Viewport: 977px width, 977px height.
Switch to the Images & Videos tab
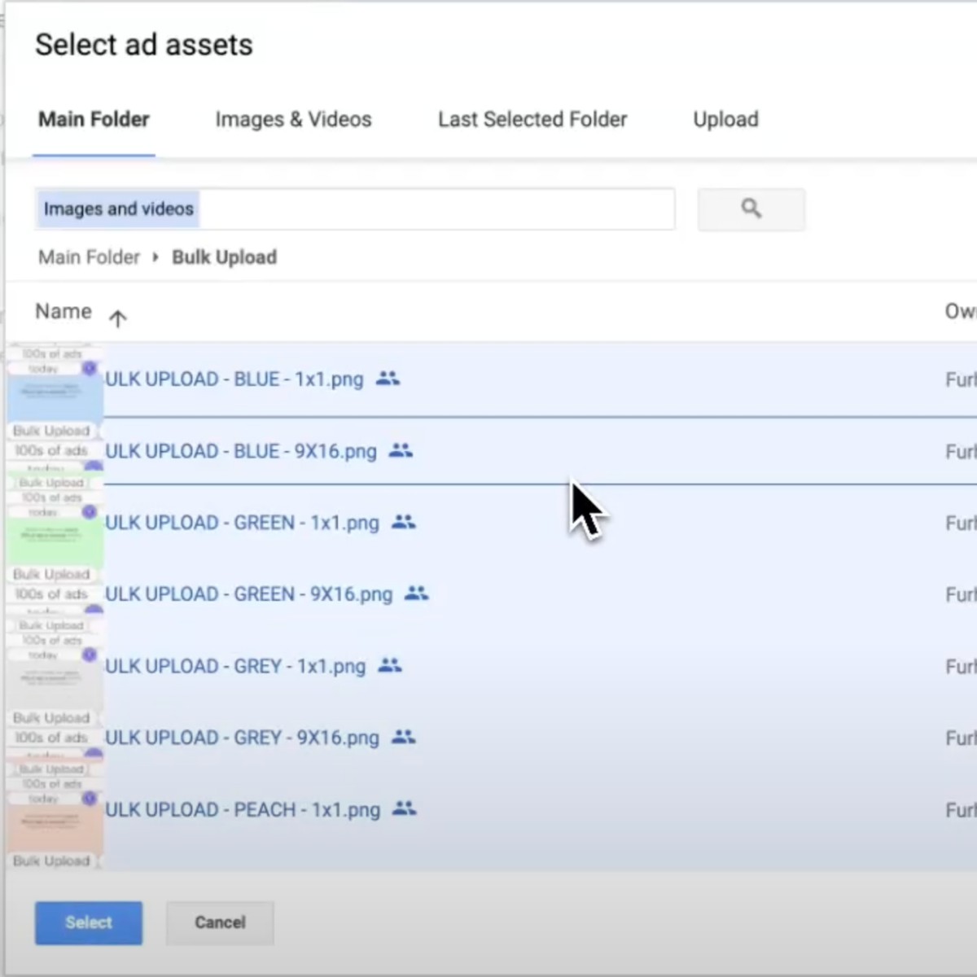(293, 120)
